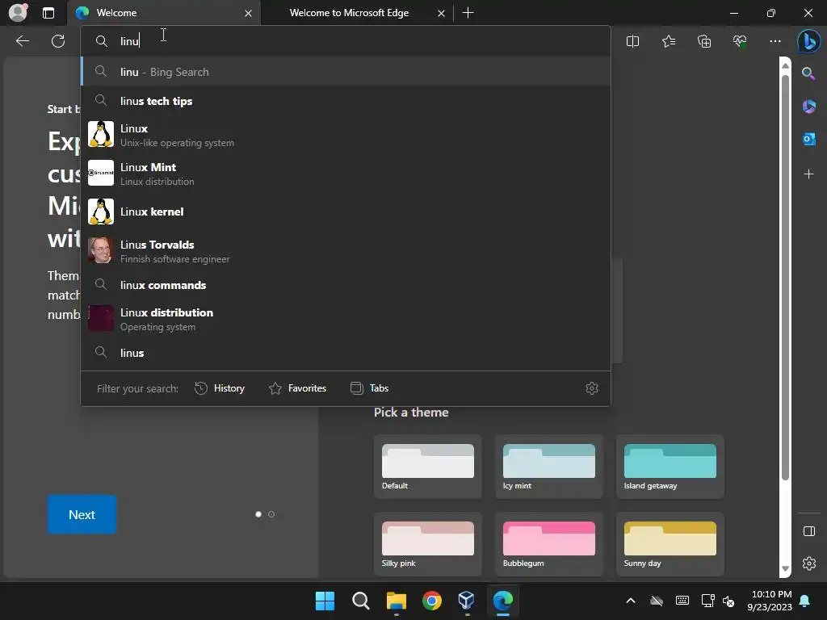Open the Bing chat button

tap(808, 41)
